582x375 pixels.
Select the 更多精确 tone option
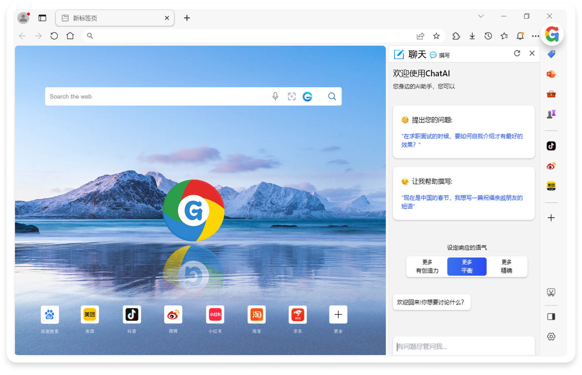click(x=506, y=266)
